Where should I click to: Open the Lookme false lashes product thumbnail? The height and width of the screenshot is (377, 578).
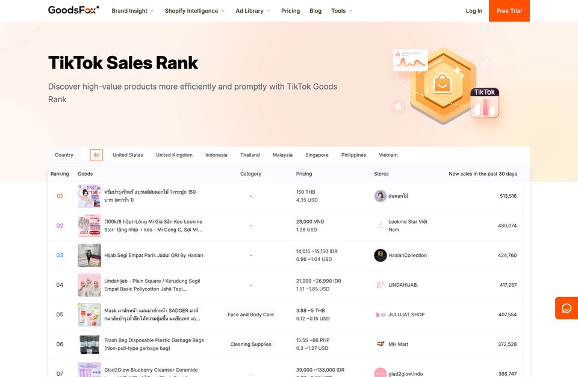click(x=89, y=225)
